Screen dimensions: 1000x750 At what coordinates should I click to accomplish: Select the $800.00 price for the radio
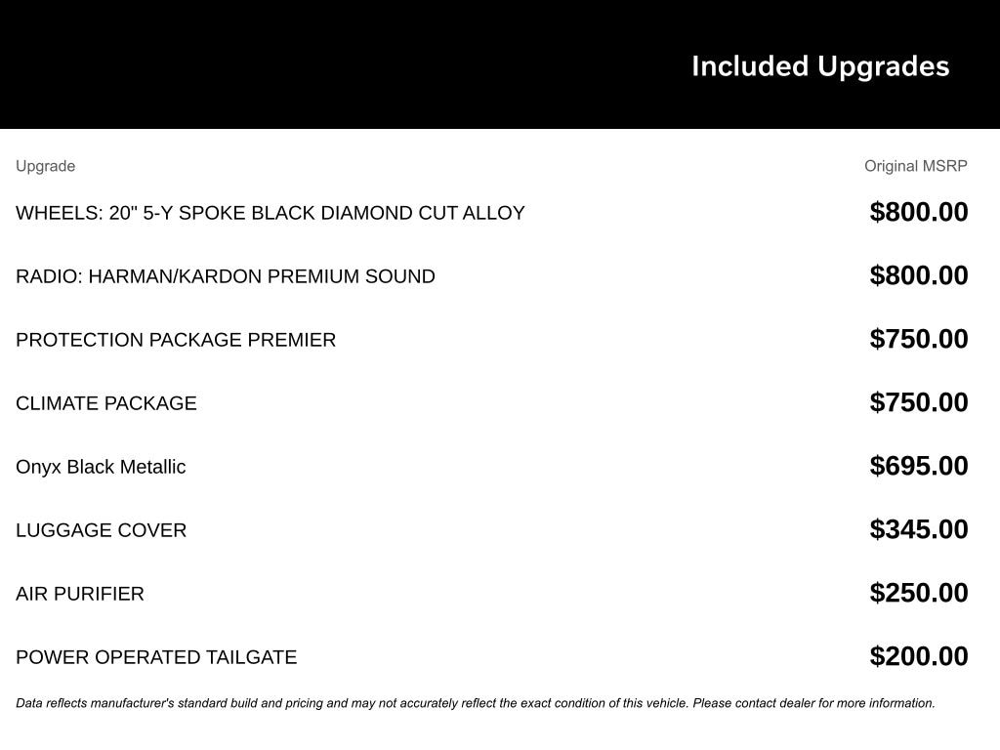(x=919, y=275)
